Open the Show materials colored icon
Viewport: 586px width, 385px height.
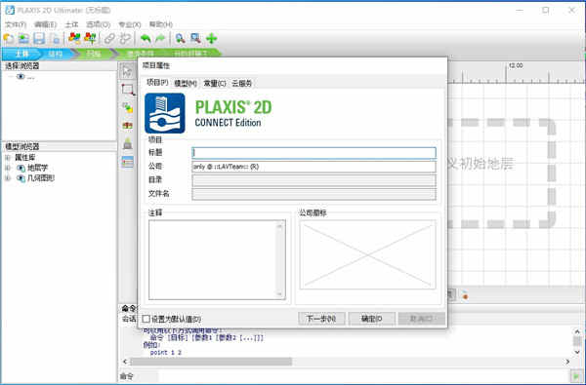[x=74, y=38]
